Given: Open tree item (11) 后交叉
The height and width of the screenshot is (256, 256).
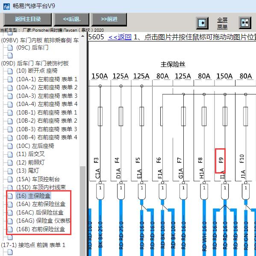Looking at the screenshot, I should coord(30,154).
